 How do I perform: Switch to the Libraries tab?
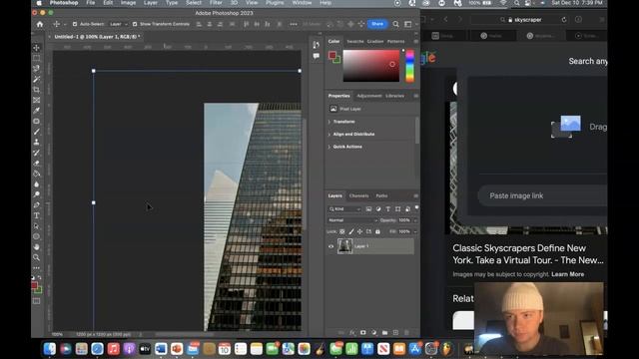(395, 96)
